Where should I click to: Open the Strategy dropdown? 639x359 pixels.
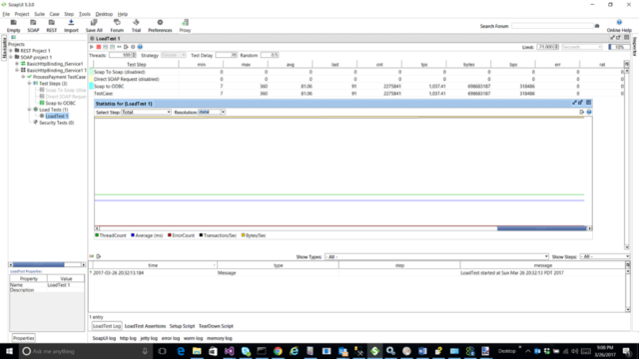(174, 55)
